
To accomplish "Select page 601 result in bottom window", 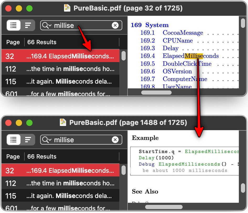I will coord(60,206).
